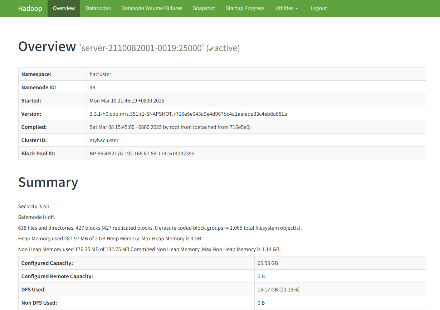Click the Summary heading
Screen dimensions: 440x310
coord(48,182)
